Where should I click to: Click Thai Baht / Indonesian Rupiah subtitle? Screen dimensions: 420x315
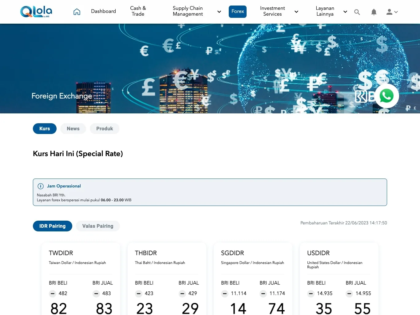[x=160, y=263]
